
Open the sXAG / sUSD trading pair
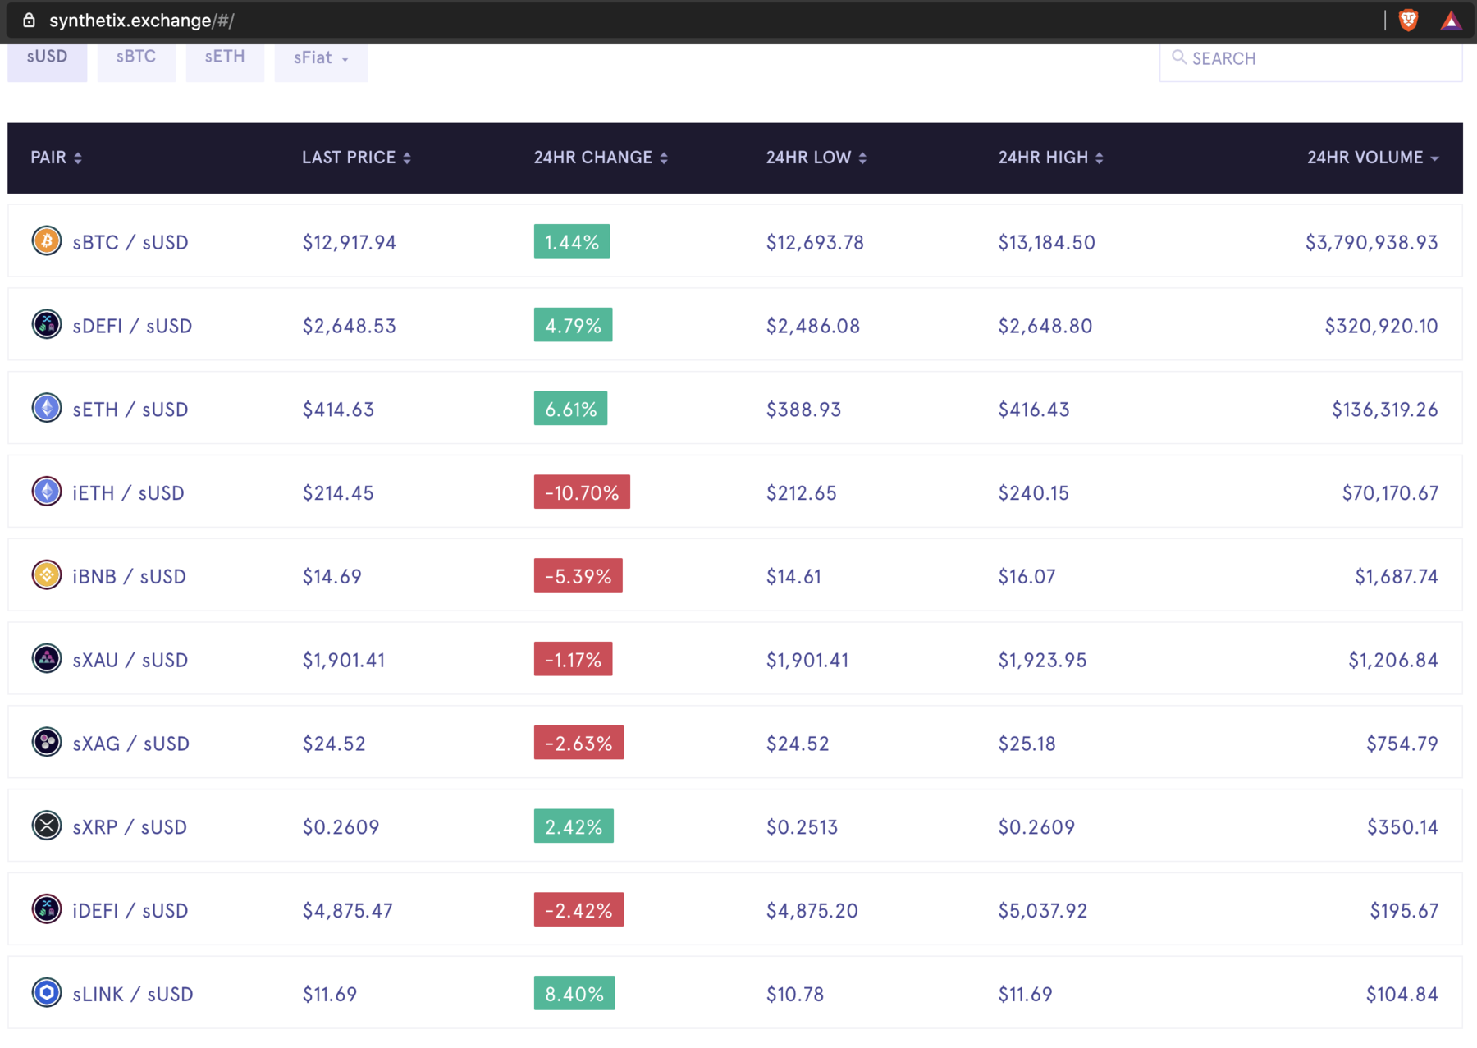[130, 744]
